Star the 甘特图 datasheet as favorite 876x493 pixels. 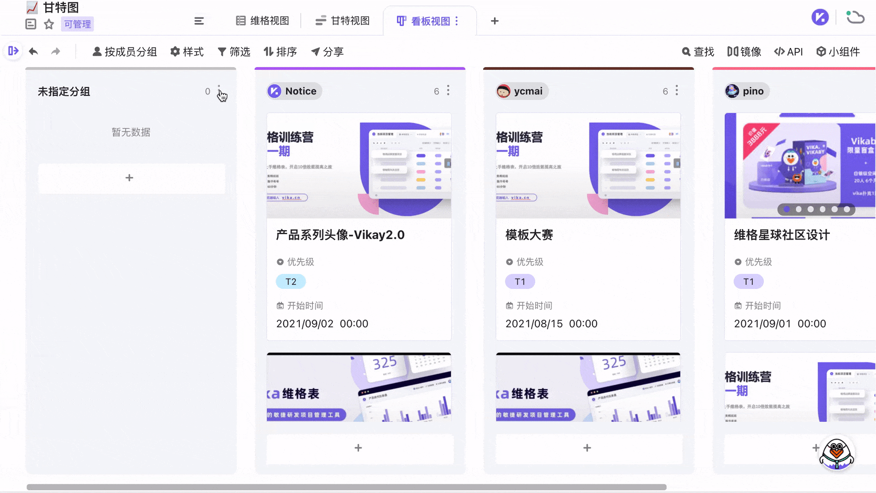pos(48,24)
